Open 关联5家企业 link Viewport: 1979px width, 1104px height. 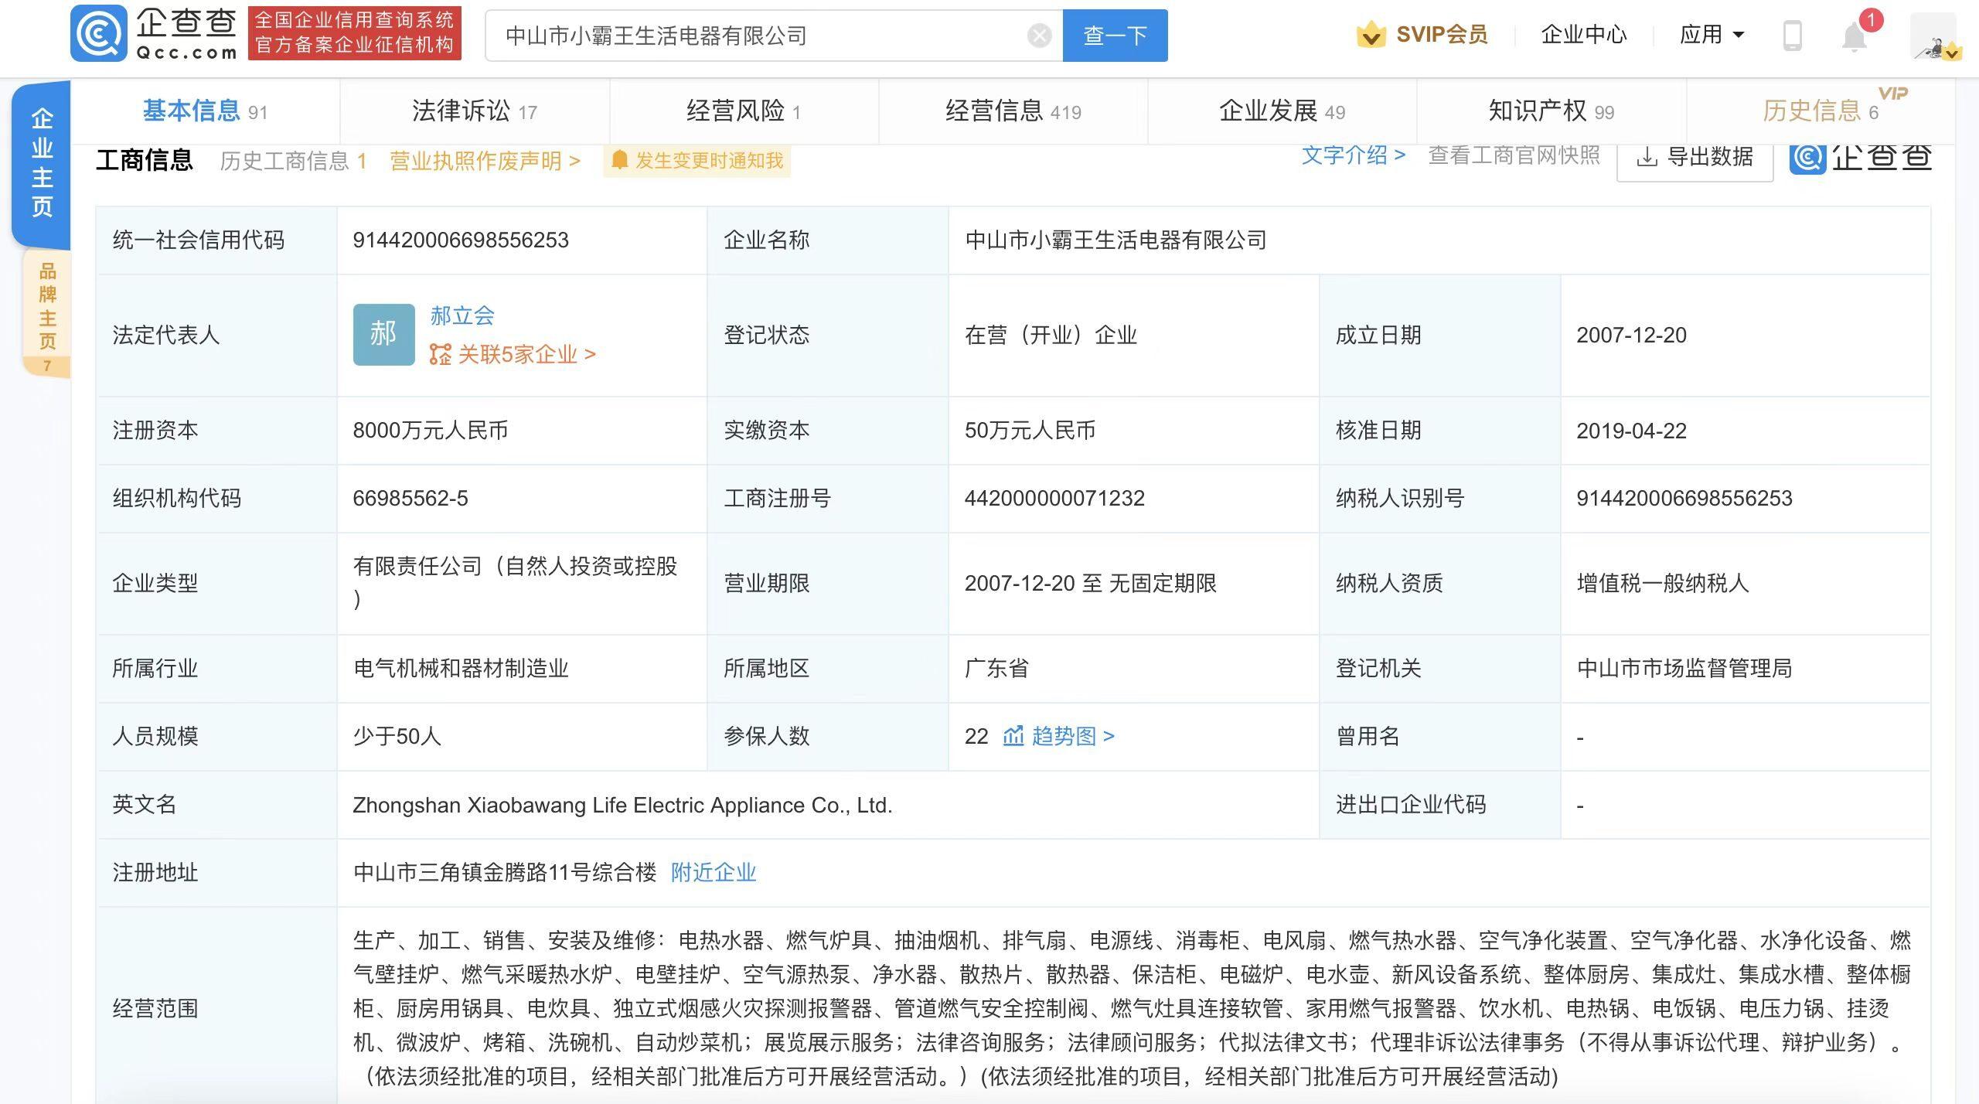[x=513, y=355]
